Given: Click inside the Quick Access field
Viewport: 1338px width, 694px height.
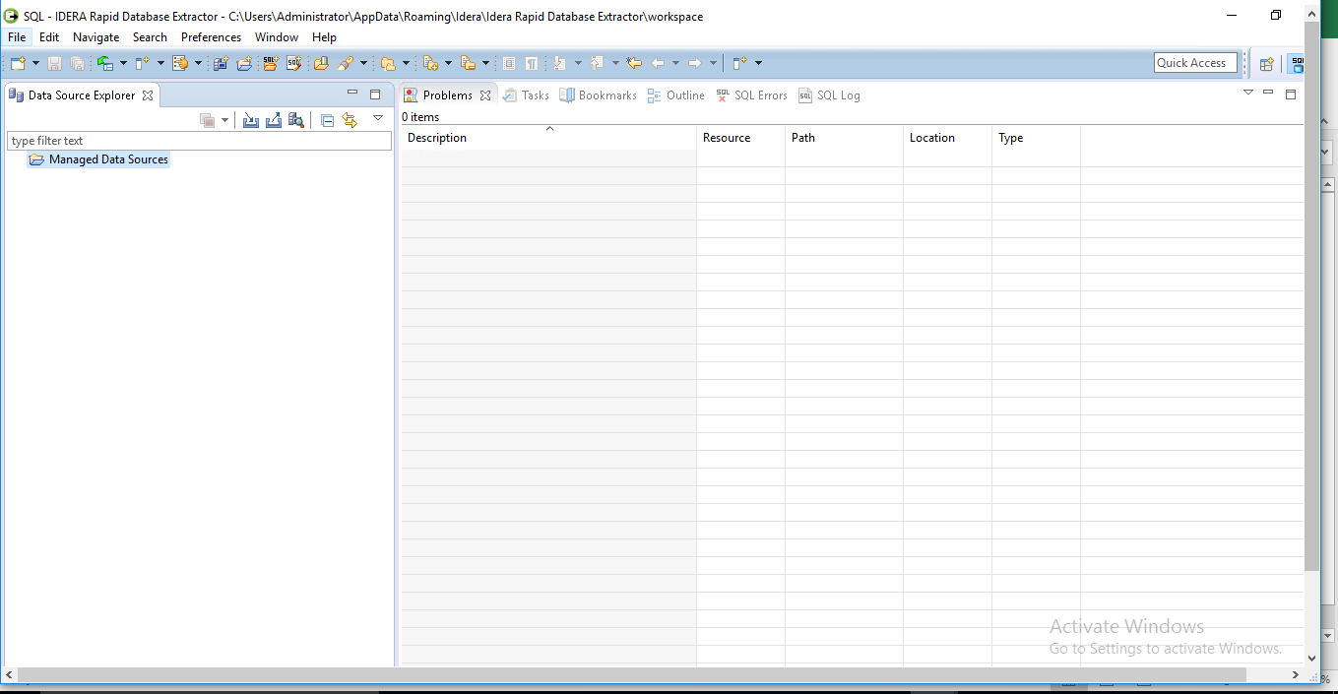Looking at the screenshot, I should coord(1194,62).
